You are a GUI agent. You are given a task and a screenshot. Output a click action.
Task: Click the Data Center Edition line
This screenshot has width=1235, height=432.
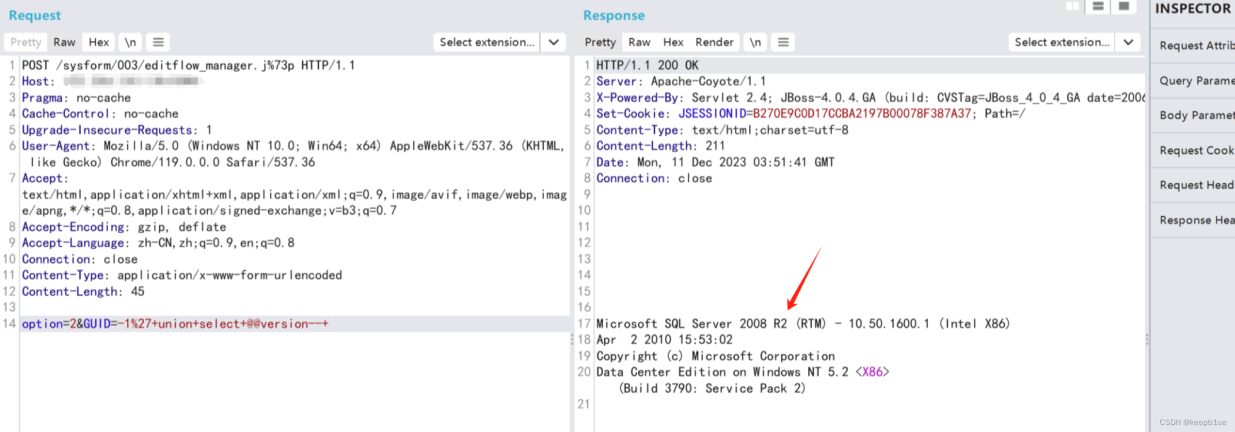[x=742, y=372]
